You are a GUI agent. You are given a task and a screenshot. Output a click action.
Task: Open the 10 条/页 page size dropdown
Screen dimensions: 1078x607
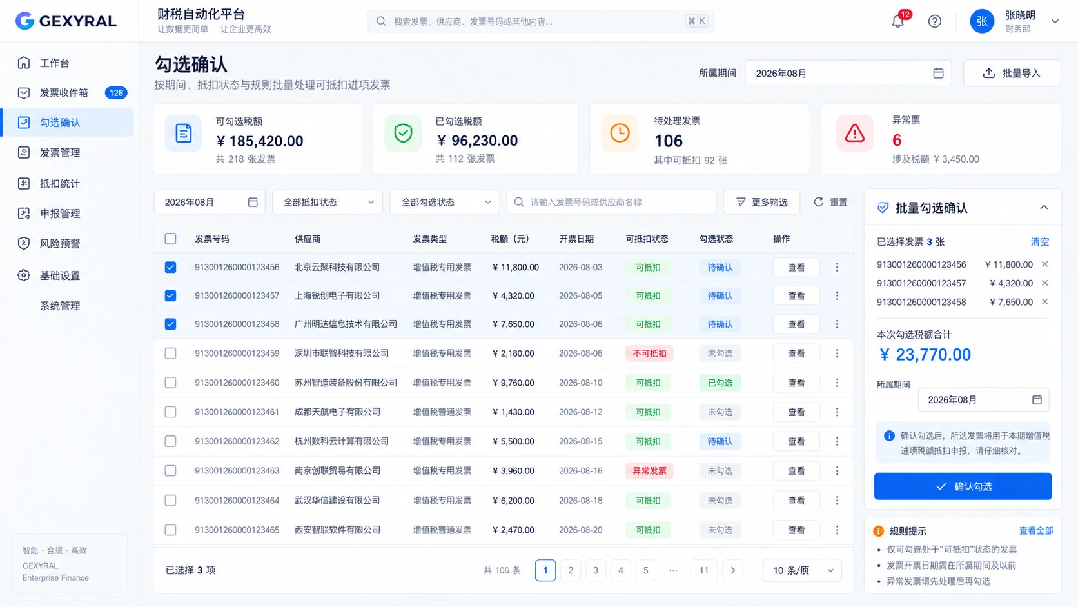[x=802, y=570]
